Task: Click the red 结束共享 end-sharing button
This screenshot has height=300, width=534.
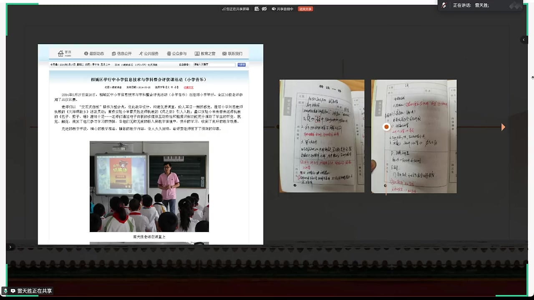Action: (x=305, y=9)
